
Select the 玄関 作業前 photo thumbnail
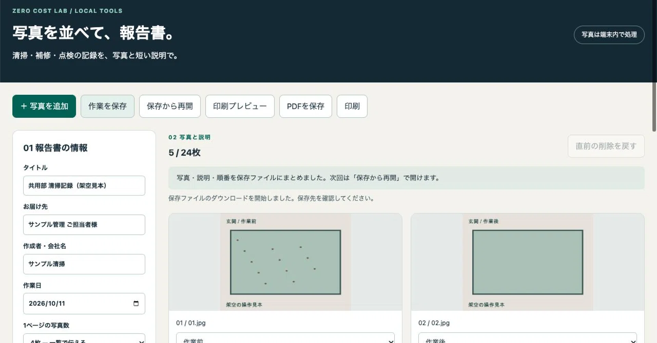(x=285, y=262)
